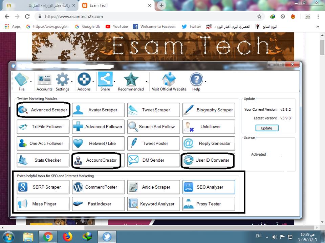Open Firefox from the taskbar
This screenshot has height=243, width=325.
[x=68, y=237]
